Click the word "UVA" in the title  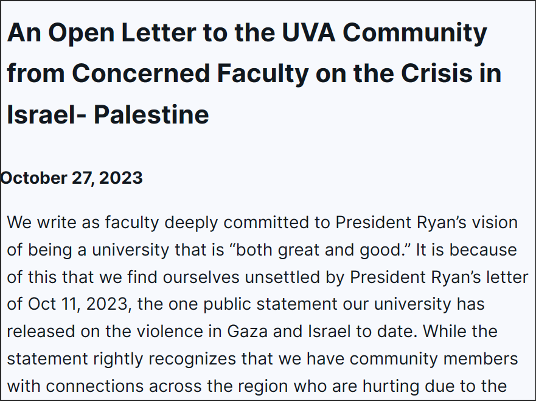pyautogui.click(x=308, y=32)
